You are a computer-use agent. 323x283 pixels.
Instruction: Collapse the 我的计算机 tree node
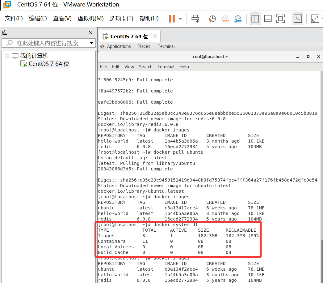coord(7,56)
